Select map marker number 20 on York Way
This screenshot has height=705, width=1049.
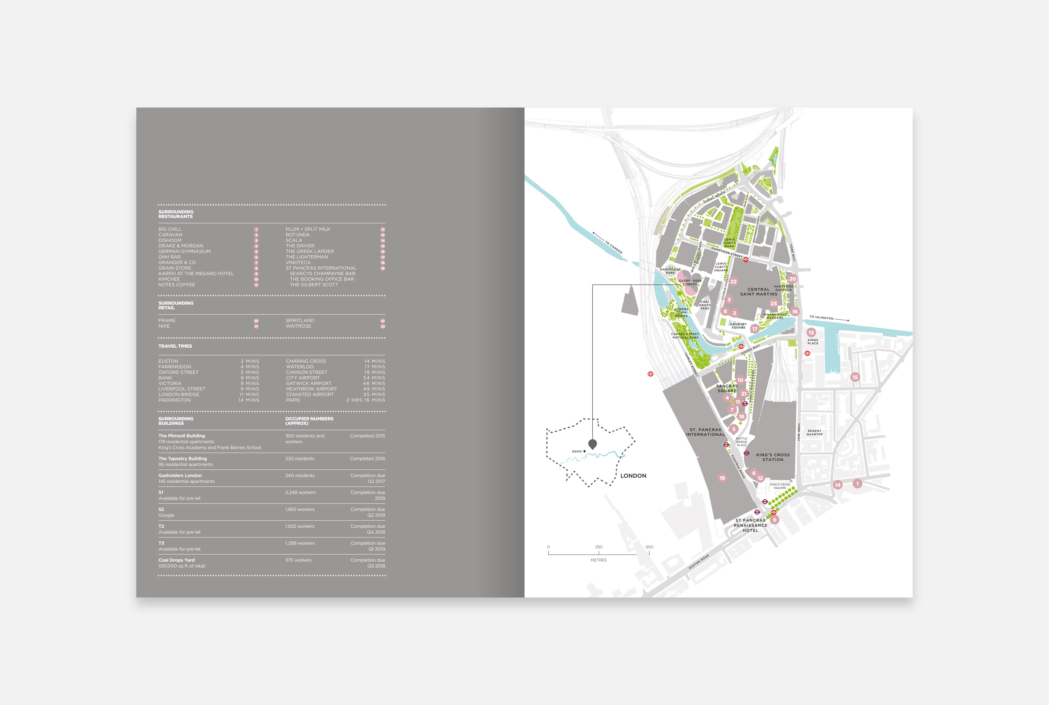coord(792,279)
